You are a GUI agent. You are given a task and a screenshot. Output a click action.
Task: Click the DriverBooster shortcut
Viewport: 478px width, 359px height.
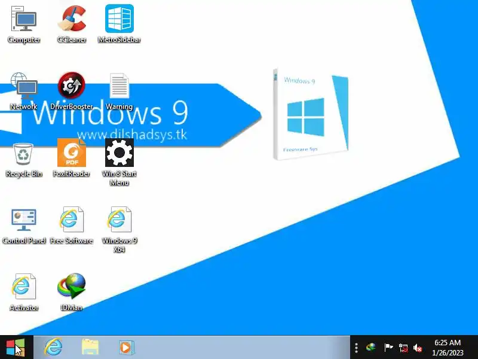72,91
